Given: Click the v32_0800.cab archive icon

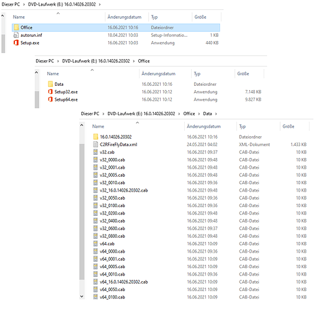Looking at the screenshot, I should [96, 236].
